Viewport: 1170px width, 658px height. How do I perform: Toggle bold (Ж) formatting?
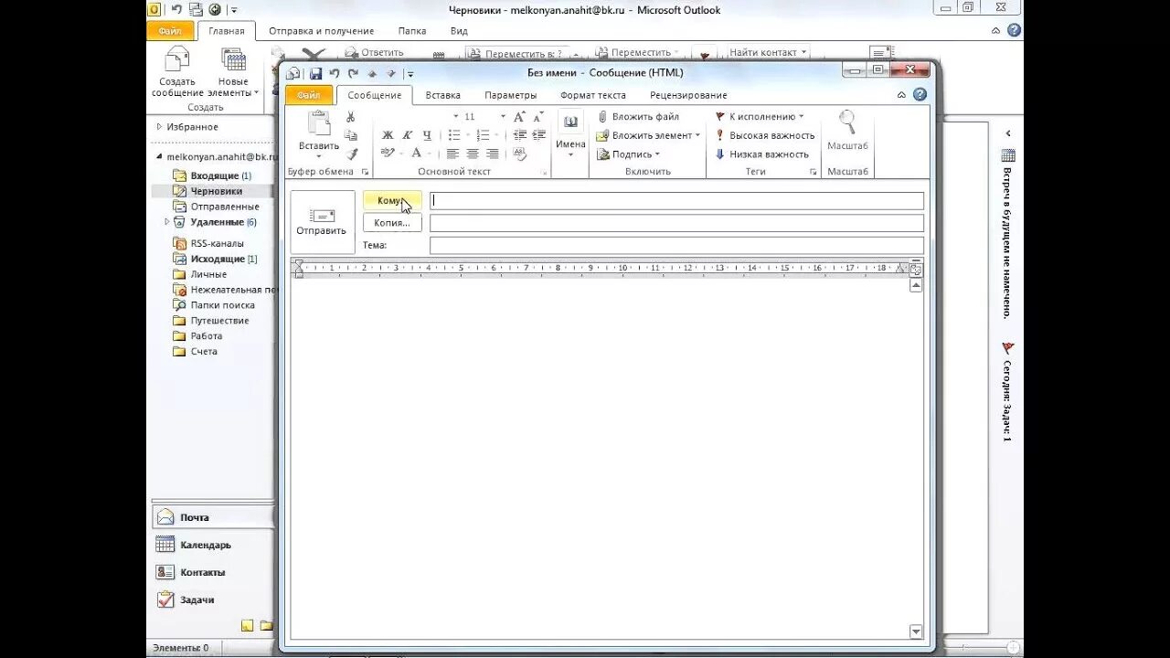[x=388, y=135]
